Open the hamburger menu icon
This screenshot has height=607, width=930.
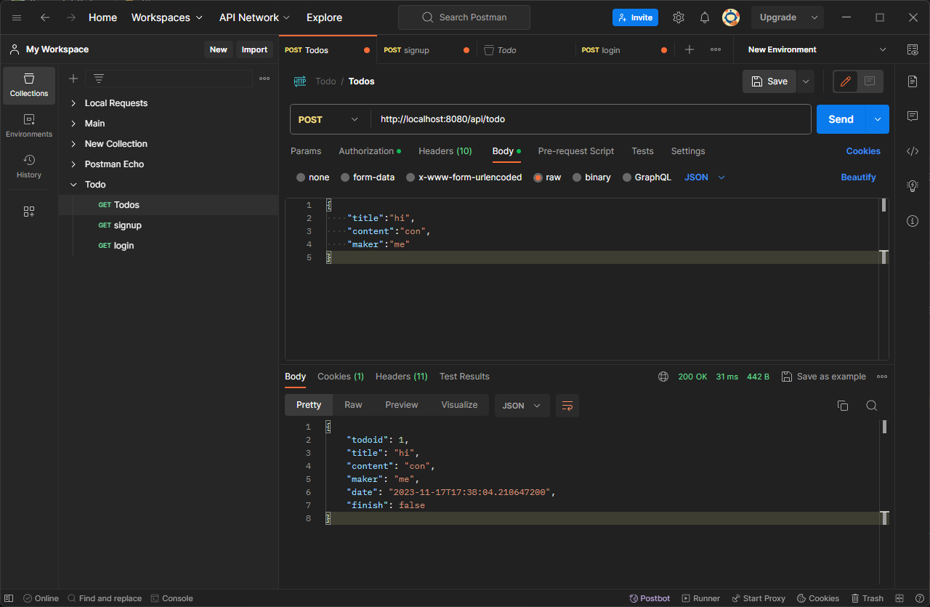(x=17, y=17)
